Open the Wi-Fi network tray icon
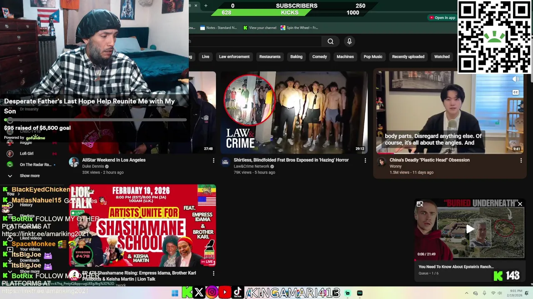This screenshot has height=299, width=533. click(493, 293)
